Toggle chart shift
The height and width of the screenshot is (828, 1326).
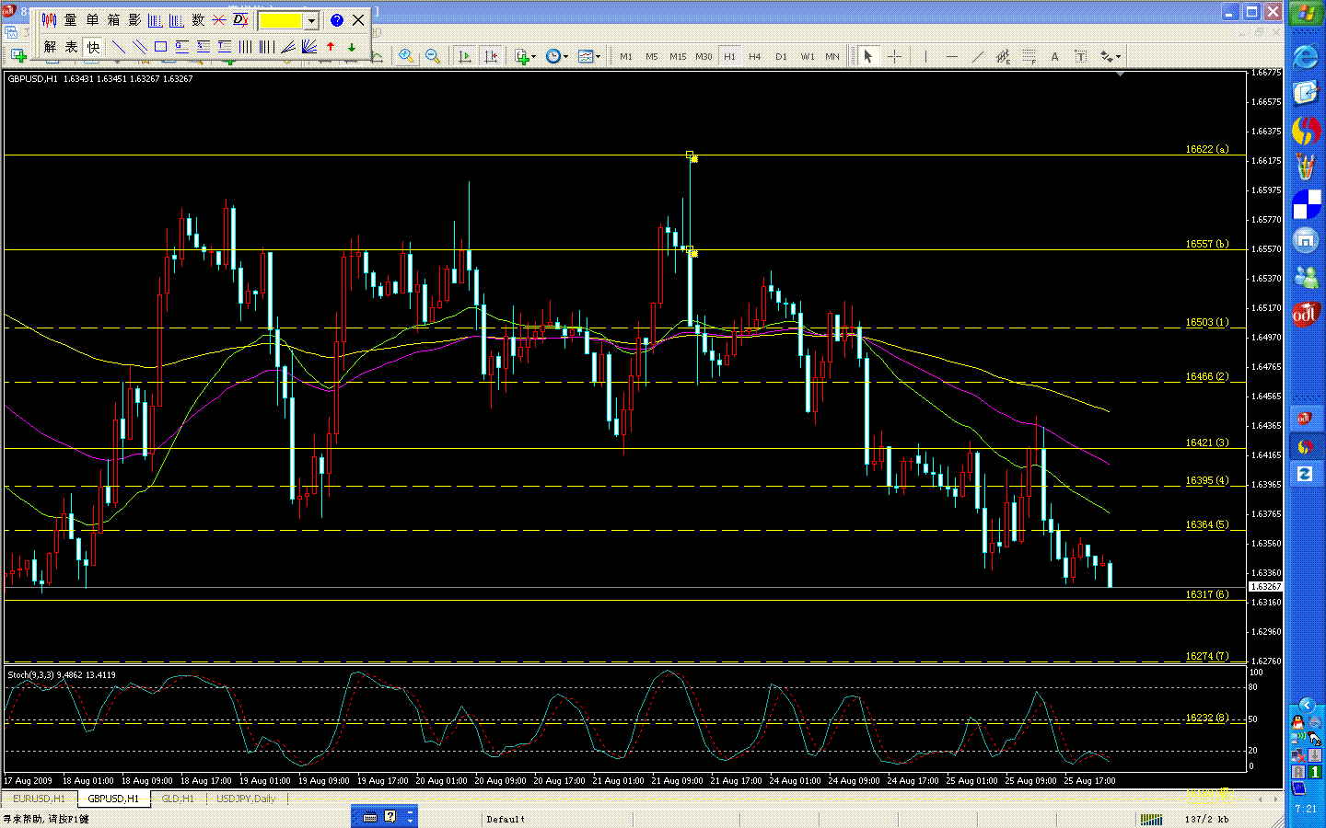pos(492,56)
